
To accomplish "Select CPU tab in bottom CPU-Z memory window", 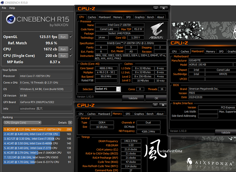I will point(81,114).
